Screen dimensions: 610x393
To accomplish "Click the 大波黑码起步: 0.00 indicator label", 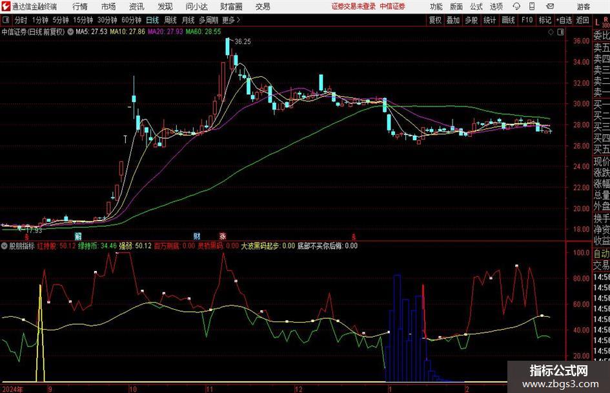I will [268, 246].
